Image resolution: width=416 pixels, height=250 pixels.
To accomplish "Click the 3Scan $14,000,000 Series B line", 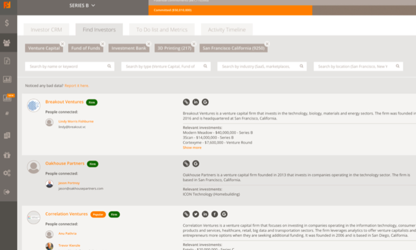I will coord(208,137).
